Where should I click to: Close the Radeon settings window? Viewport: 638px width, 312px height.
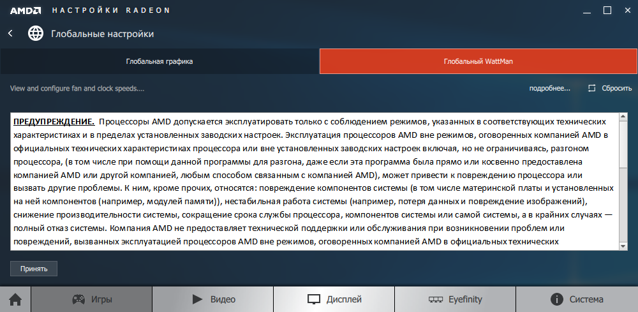pyautogui.click(x=628, y=11)
